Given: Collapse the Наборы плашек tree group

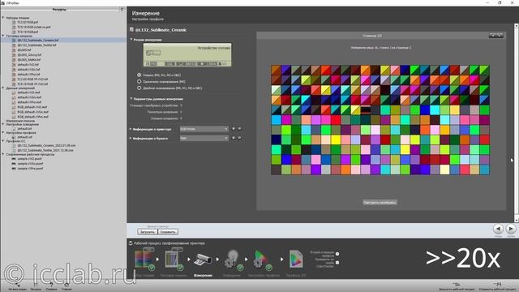Looking at the screenshot, I should pyautogui.click(x=3, y=18).
